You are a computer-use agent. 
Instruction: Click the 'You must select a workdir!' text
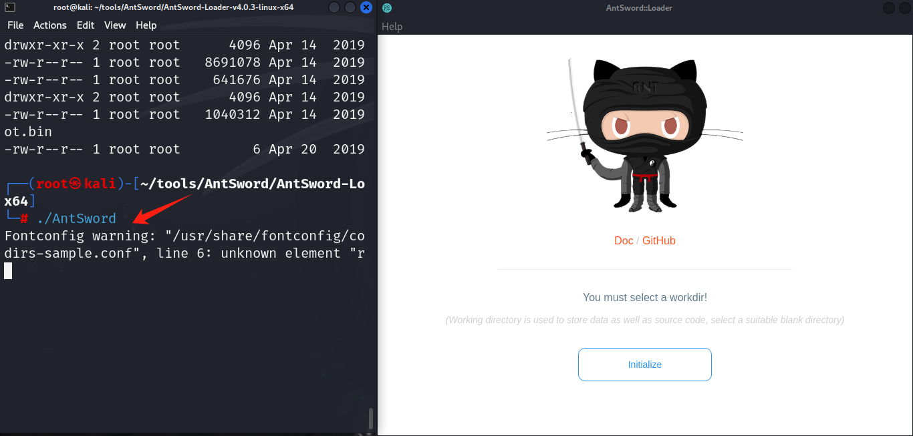point(644,297)
